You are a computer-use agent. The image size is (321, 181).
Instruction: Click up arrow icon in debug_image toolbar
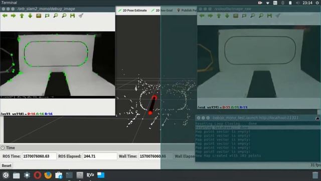tap(22, 16)
